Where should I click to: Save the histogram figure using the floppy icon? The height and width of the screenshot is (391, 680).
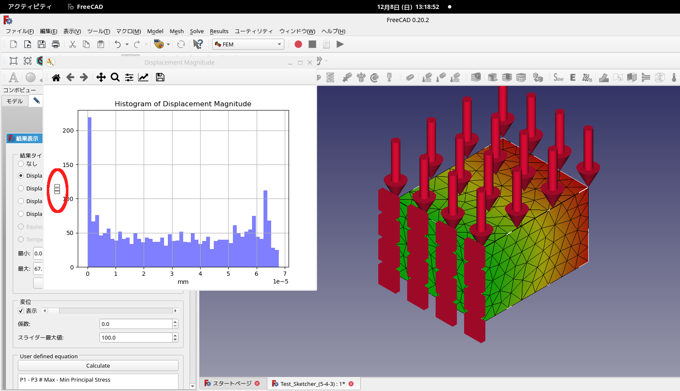tap(160, 77)
